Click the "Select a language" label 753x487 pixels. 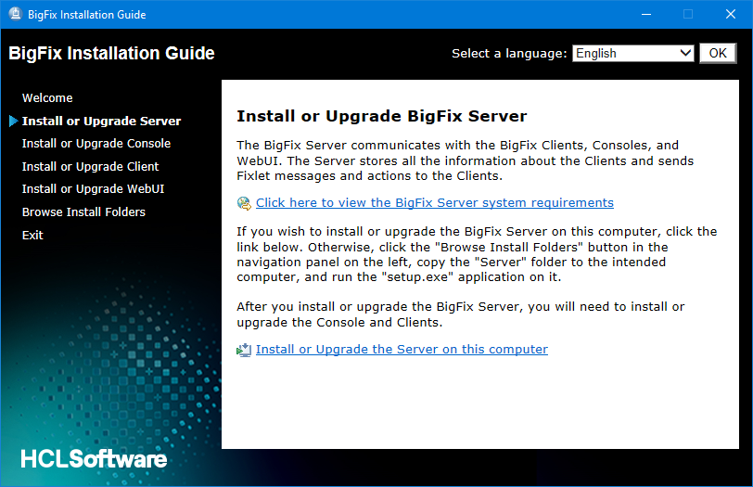(x=508, y=53)
